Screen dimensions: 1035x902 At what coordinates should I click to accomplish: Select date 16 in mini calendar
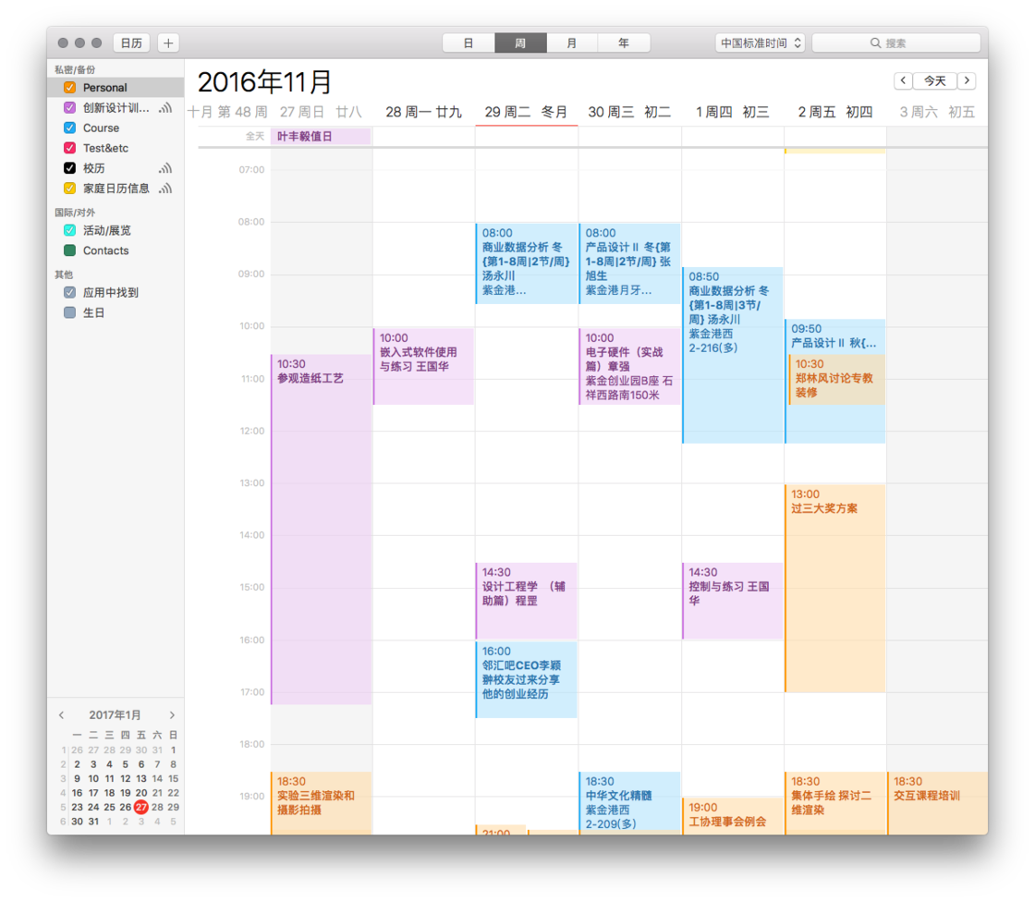78,793
